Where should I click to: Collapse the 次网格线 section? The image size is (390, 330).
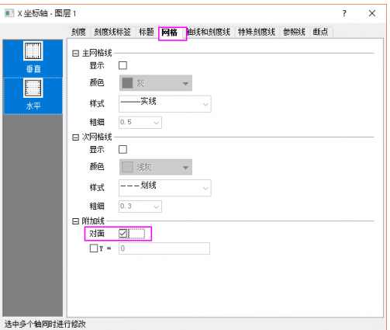click(75, 137)
